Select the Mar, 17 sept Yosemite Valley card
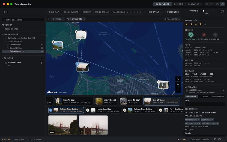The width and height of the screenshot is (227, 142). 74,101
